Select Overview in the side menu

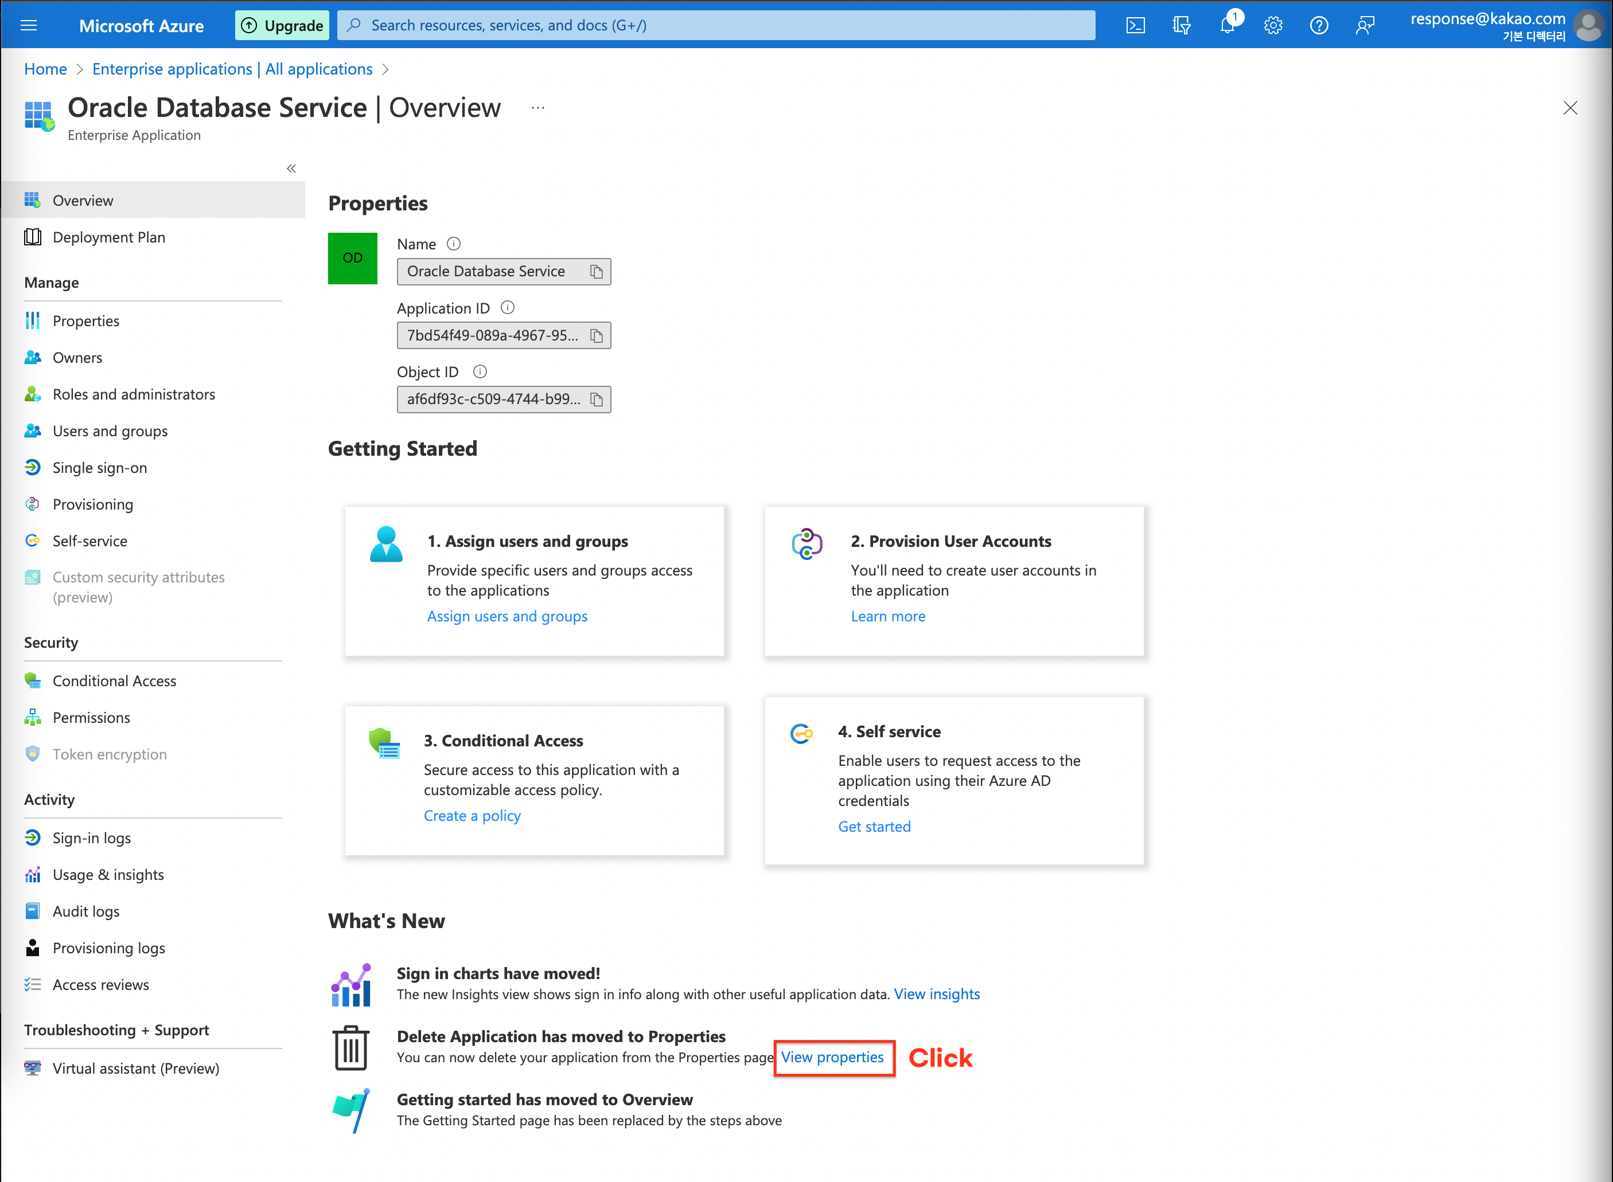[153, 200]
